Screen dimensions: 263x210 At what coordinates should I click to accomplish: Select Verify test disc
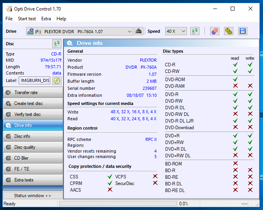33,114
